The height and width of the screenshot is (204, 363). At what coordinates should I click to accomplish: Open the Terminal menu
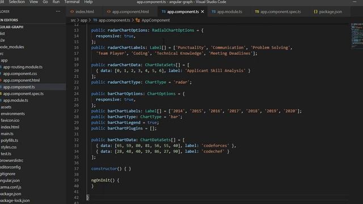click(x=72, y=2)
